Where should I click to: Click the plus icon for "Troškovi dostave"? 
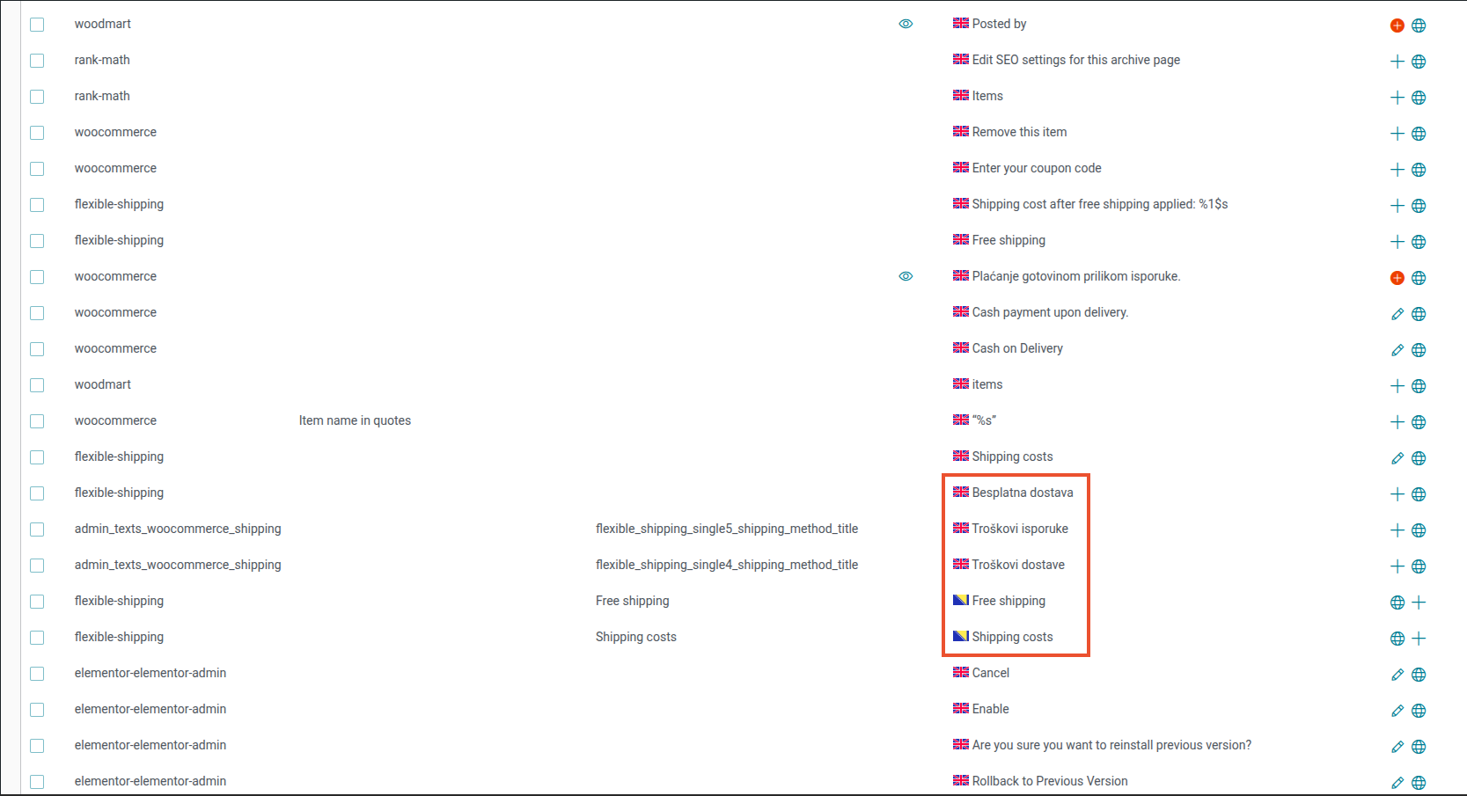1397,566
